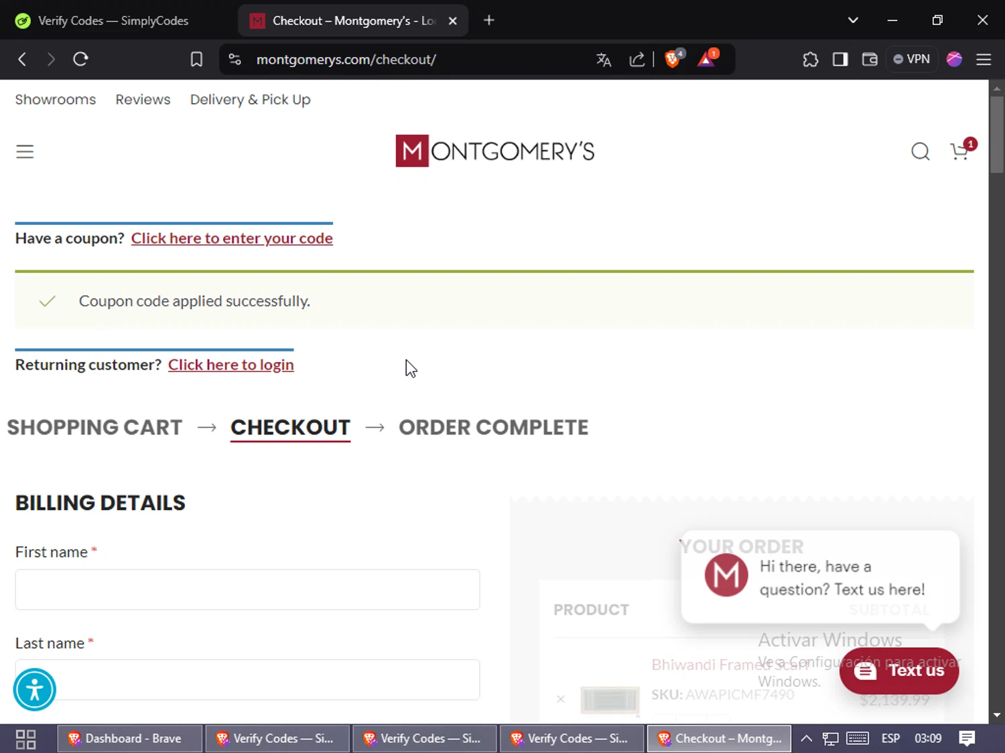This screenshot has width=1005, height=753.
Task: Click ORDER COMPLETE step
Action: tap(494, 427)
